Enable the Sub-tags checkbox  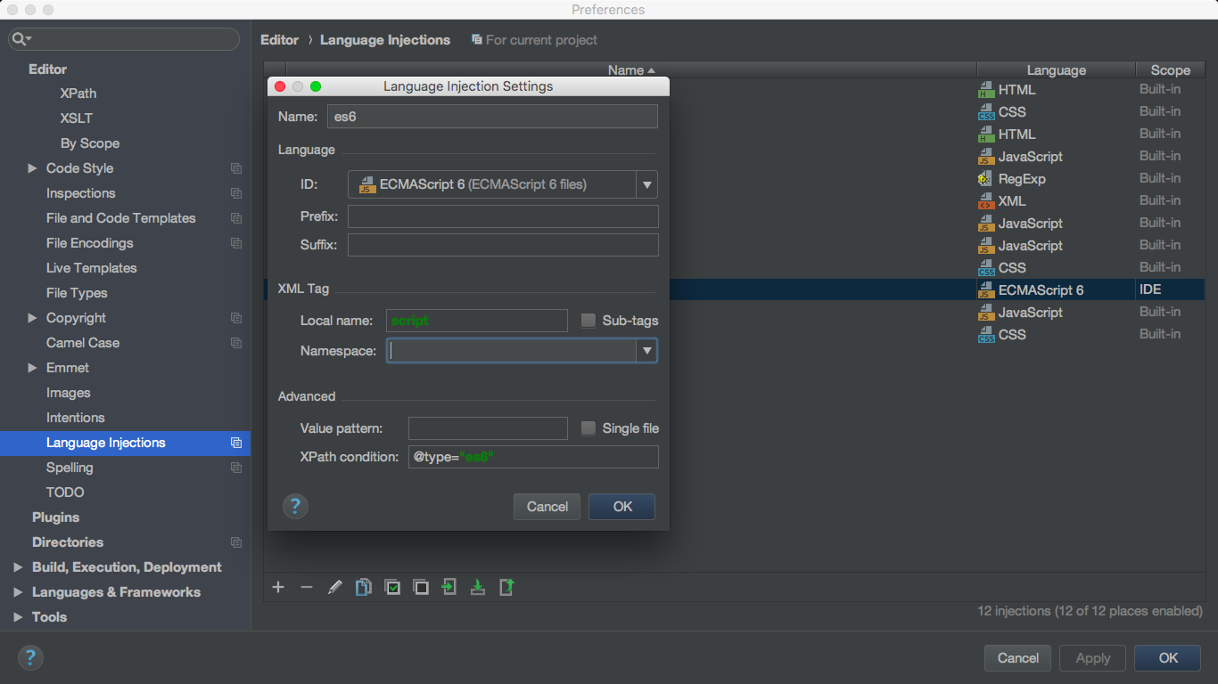(x=588, y=321)
